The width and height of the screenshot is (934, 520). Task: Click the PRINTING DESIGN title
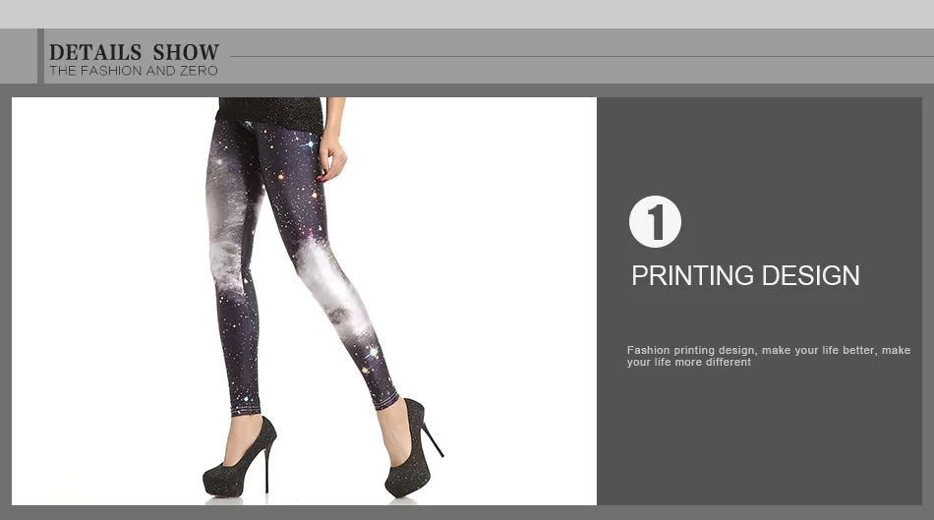tap(745, 276)
